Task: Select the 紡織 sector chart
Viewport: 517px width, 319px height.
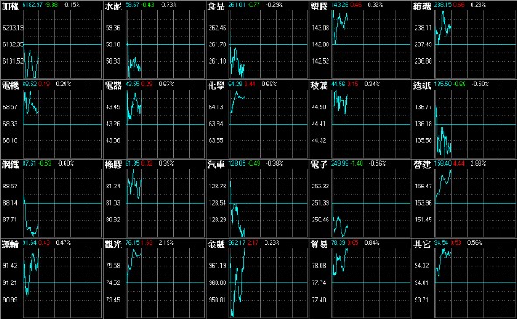Action: (465, 40)
